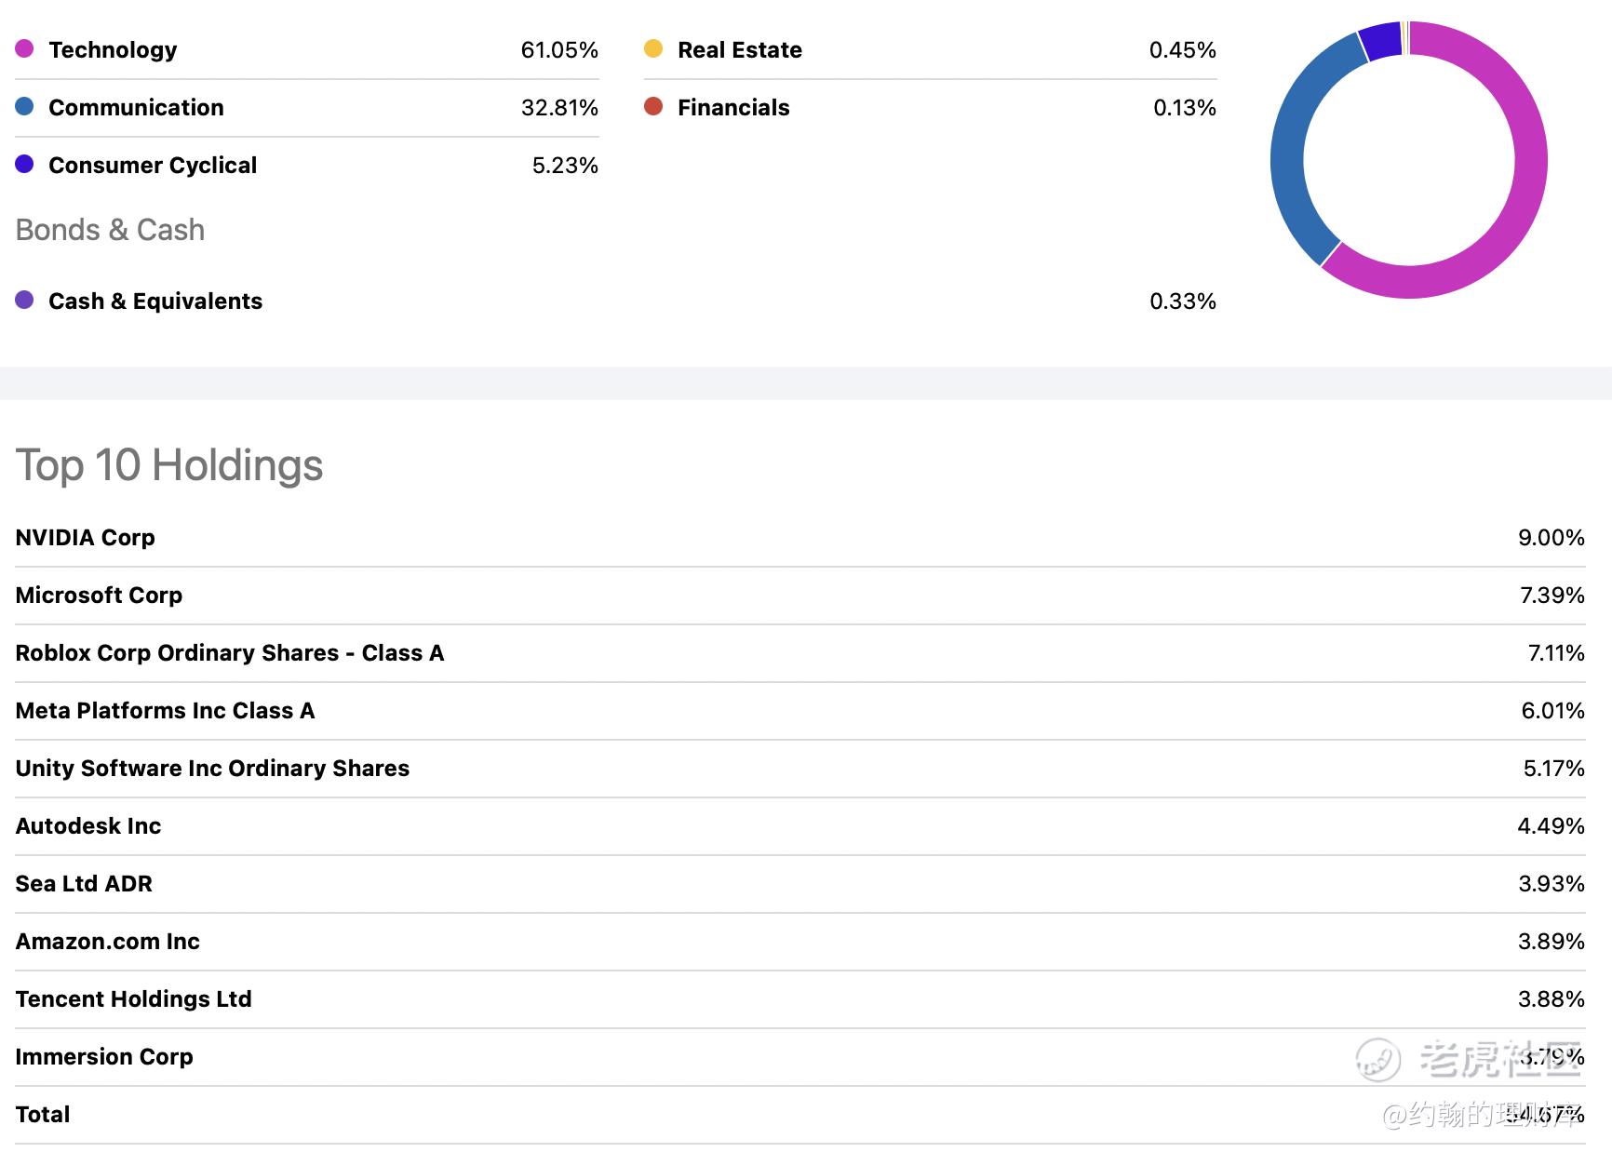Select the Communication sector label

136,107
